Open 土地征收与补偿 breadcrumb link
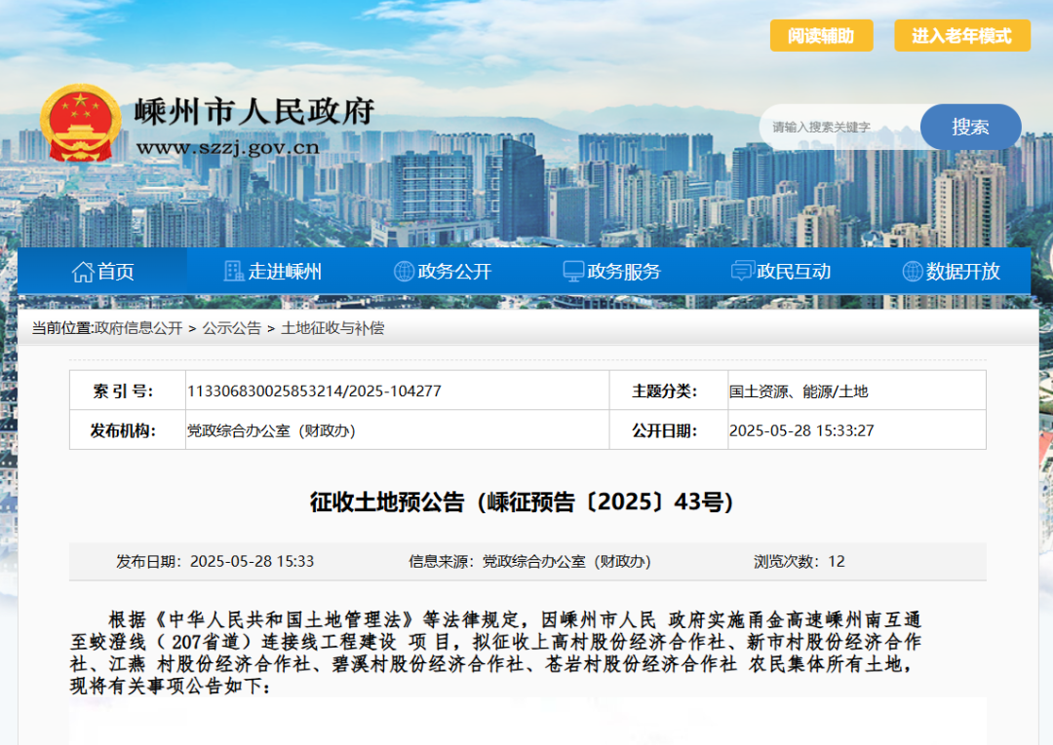Viewport: 1053px width, 745px height. pyautogui.click(x=332, y=328)
